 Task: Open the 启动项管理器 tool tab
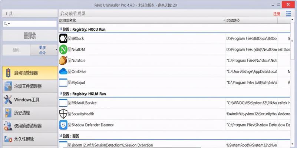point(30,73)
